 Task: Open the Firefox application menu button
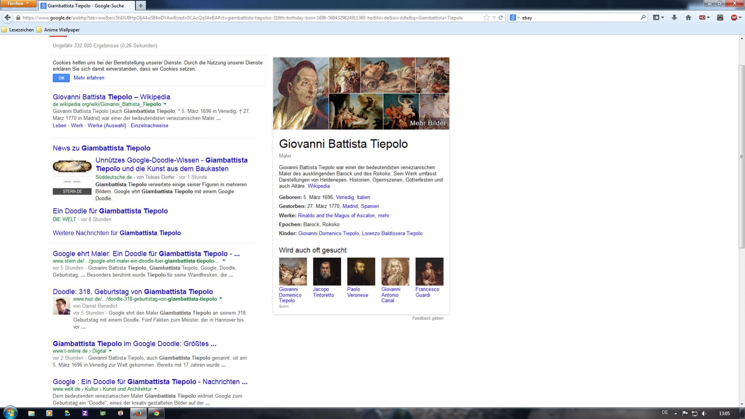pos(18,3)
